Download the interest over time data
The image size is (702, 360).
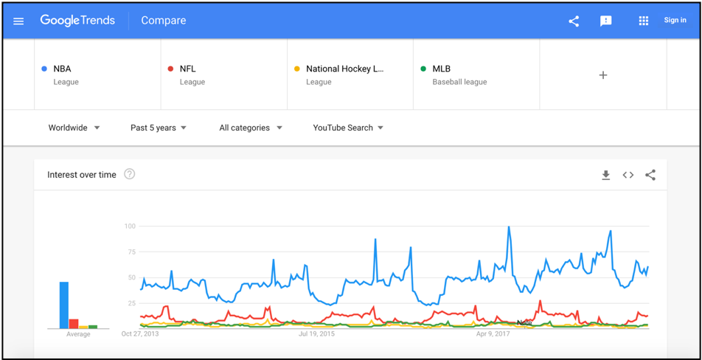click(605, 175)
